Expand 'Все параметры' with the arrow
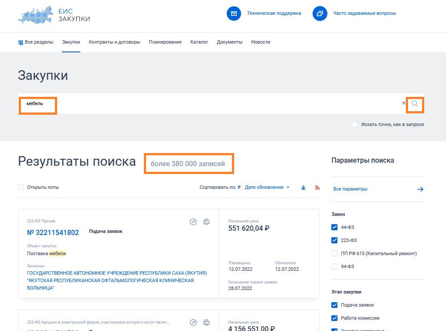This screenshot has height=331, width=446. [420, 189]
